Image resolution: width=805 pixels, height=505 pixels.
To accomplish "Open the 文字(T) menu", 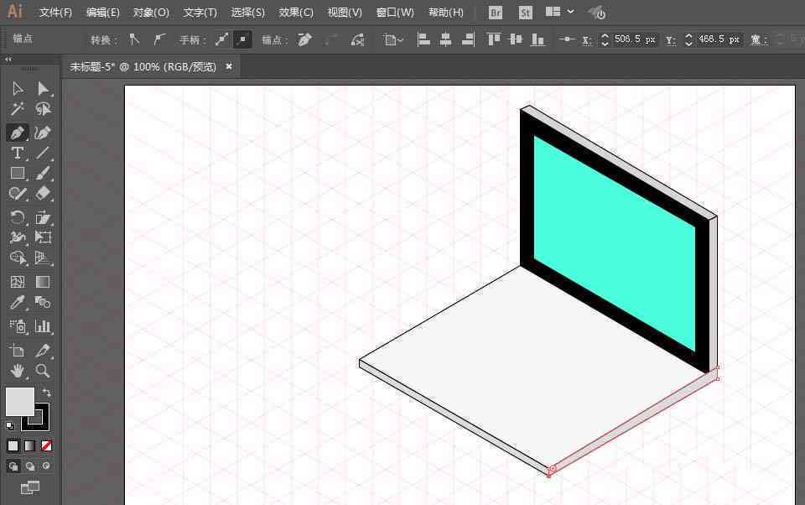I will [x=200, y=13].
